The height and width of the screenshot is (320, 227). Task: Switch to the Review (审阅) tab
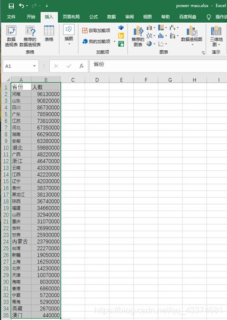pos(130,17)
